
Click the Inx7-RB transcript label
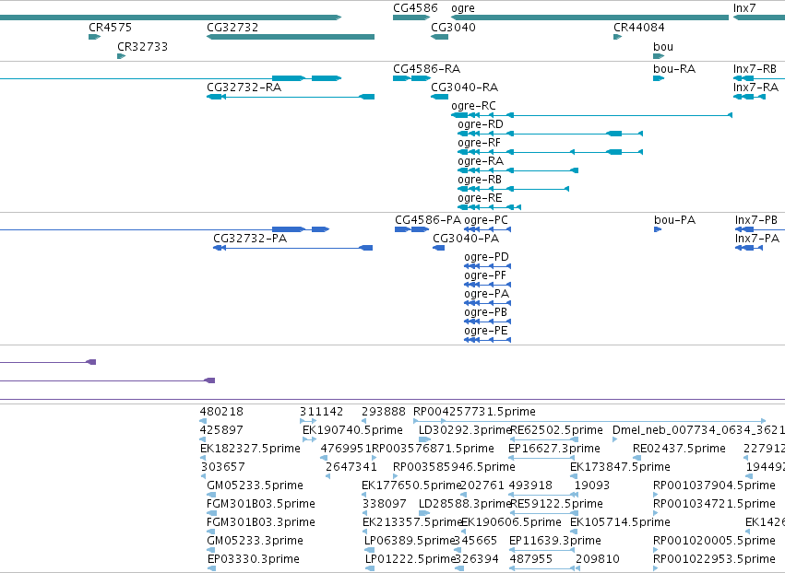tap(755, 68)
